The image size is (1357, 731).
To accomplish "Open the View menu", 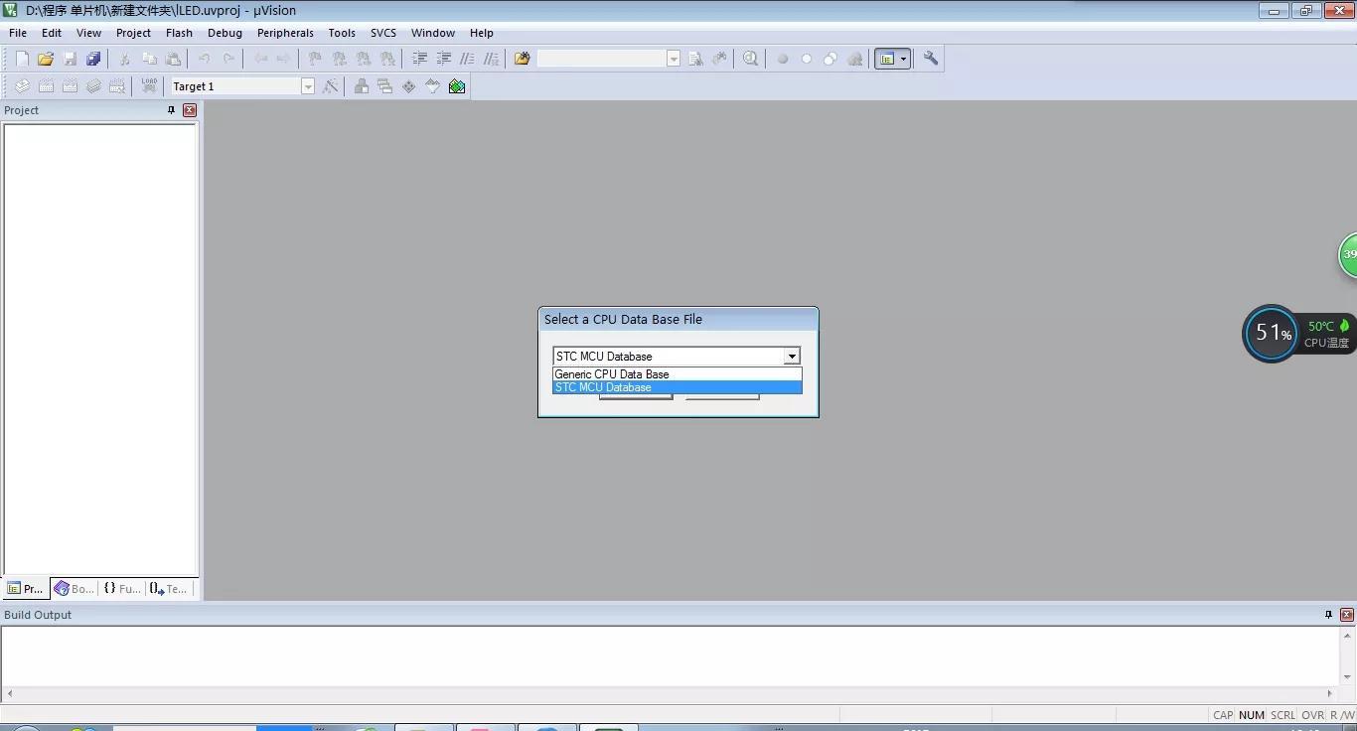I will [x=89, y=33].
